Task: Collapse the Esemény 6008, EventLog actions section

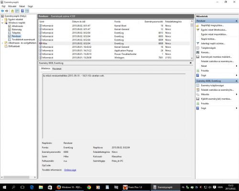Action: 237,81
